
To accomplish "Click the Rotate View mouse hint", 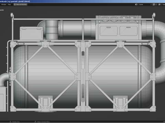I will 15,122.
